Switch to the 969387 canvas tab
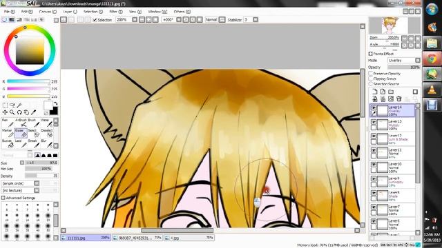442x248 pixels. [137, 238]
